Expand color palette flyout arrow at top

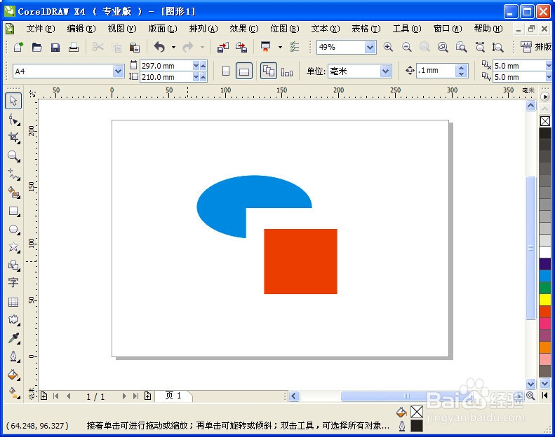click(545, 97)
